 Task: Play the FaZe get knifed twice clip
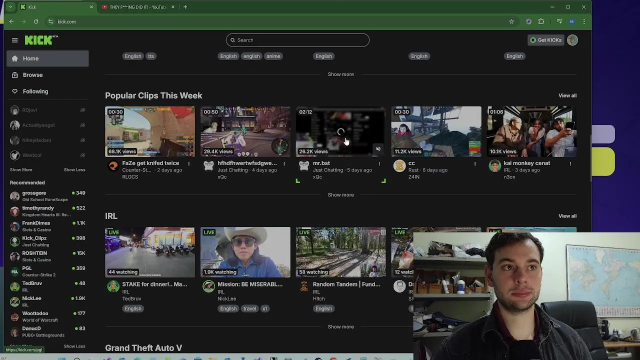tap(150, 131)
